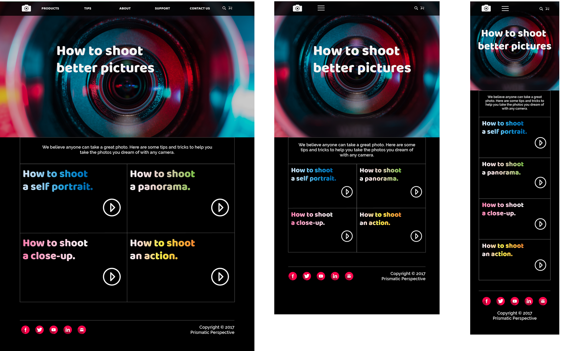Open YouTube icon in tablet footer
Viewport: 582px width, 351px height.
[x=321, y=276]
